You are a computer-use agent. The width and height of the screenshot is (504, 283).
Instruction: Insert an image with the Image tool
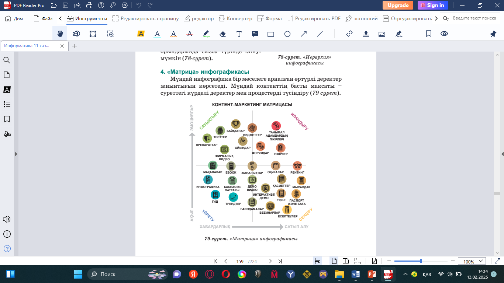[x=382, y=34]
